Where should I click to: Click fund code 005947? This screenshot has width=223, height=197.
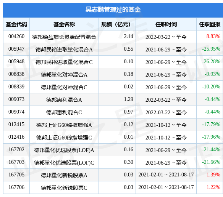click(16, 49)
